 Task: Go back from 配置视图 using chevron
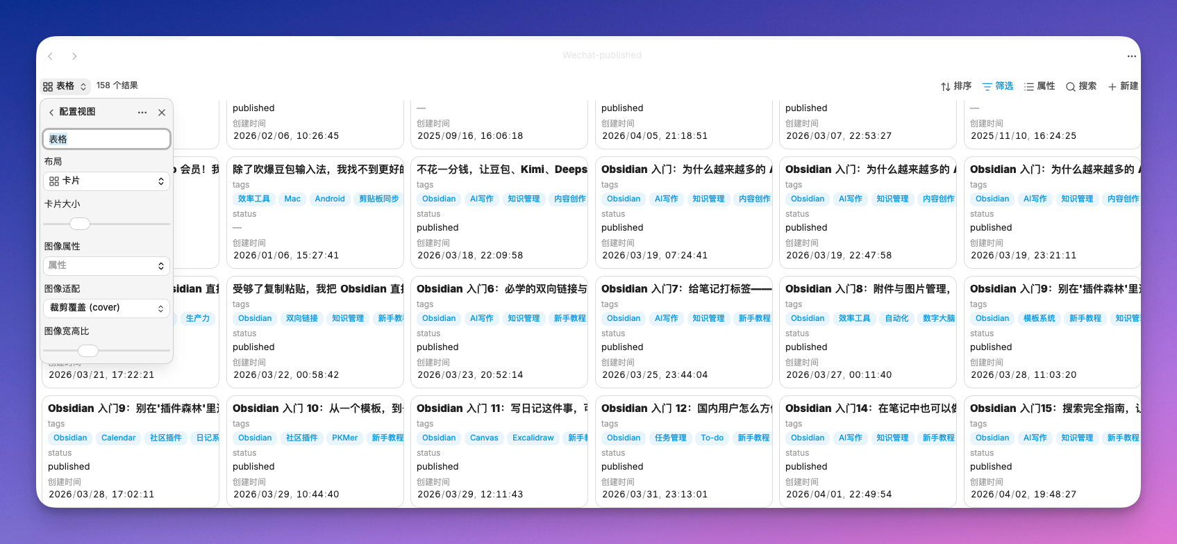click(51, 113)
